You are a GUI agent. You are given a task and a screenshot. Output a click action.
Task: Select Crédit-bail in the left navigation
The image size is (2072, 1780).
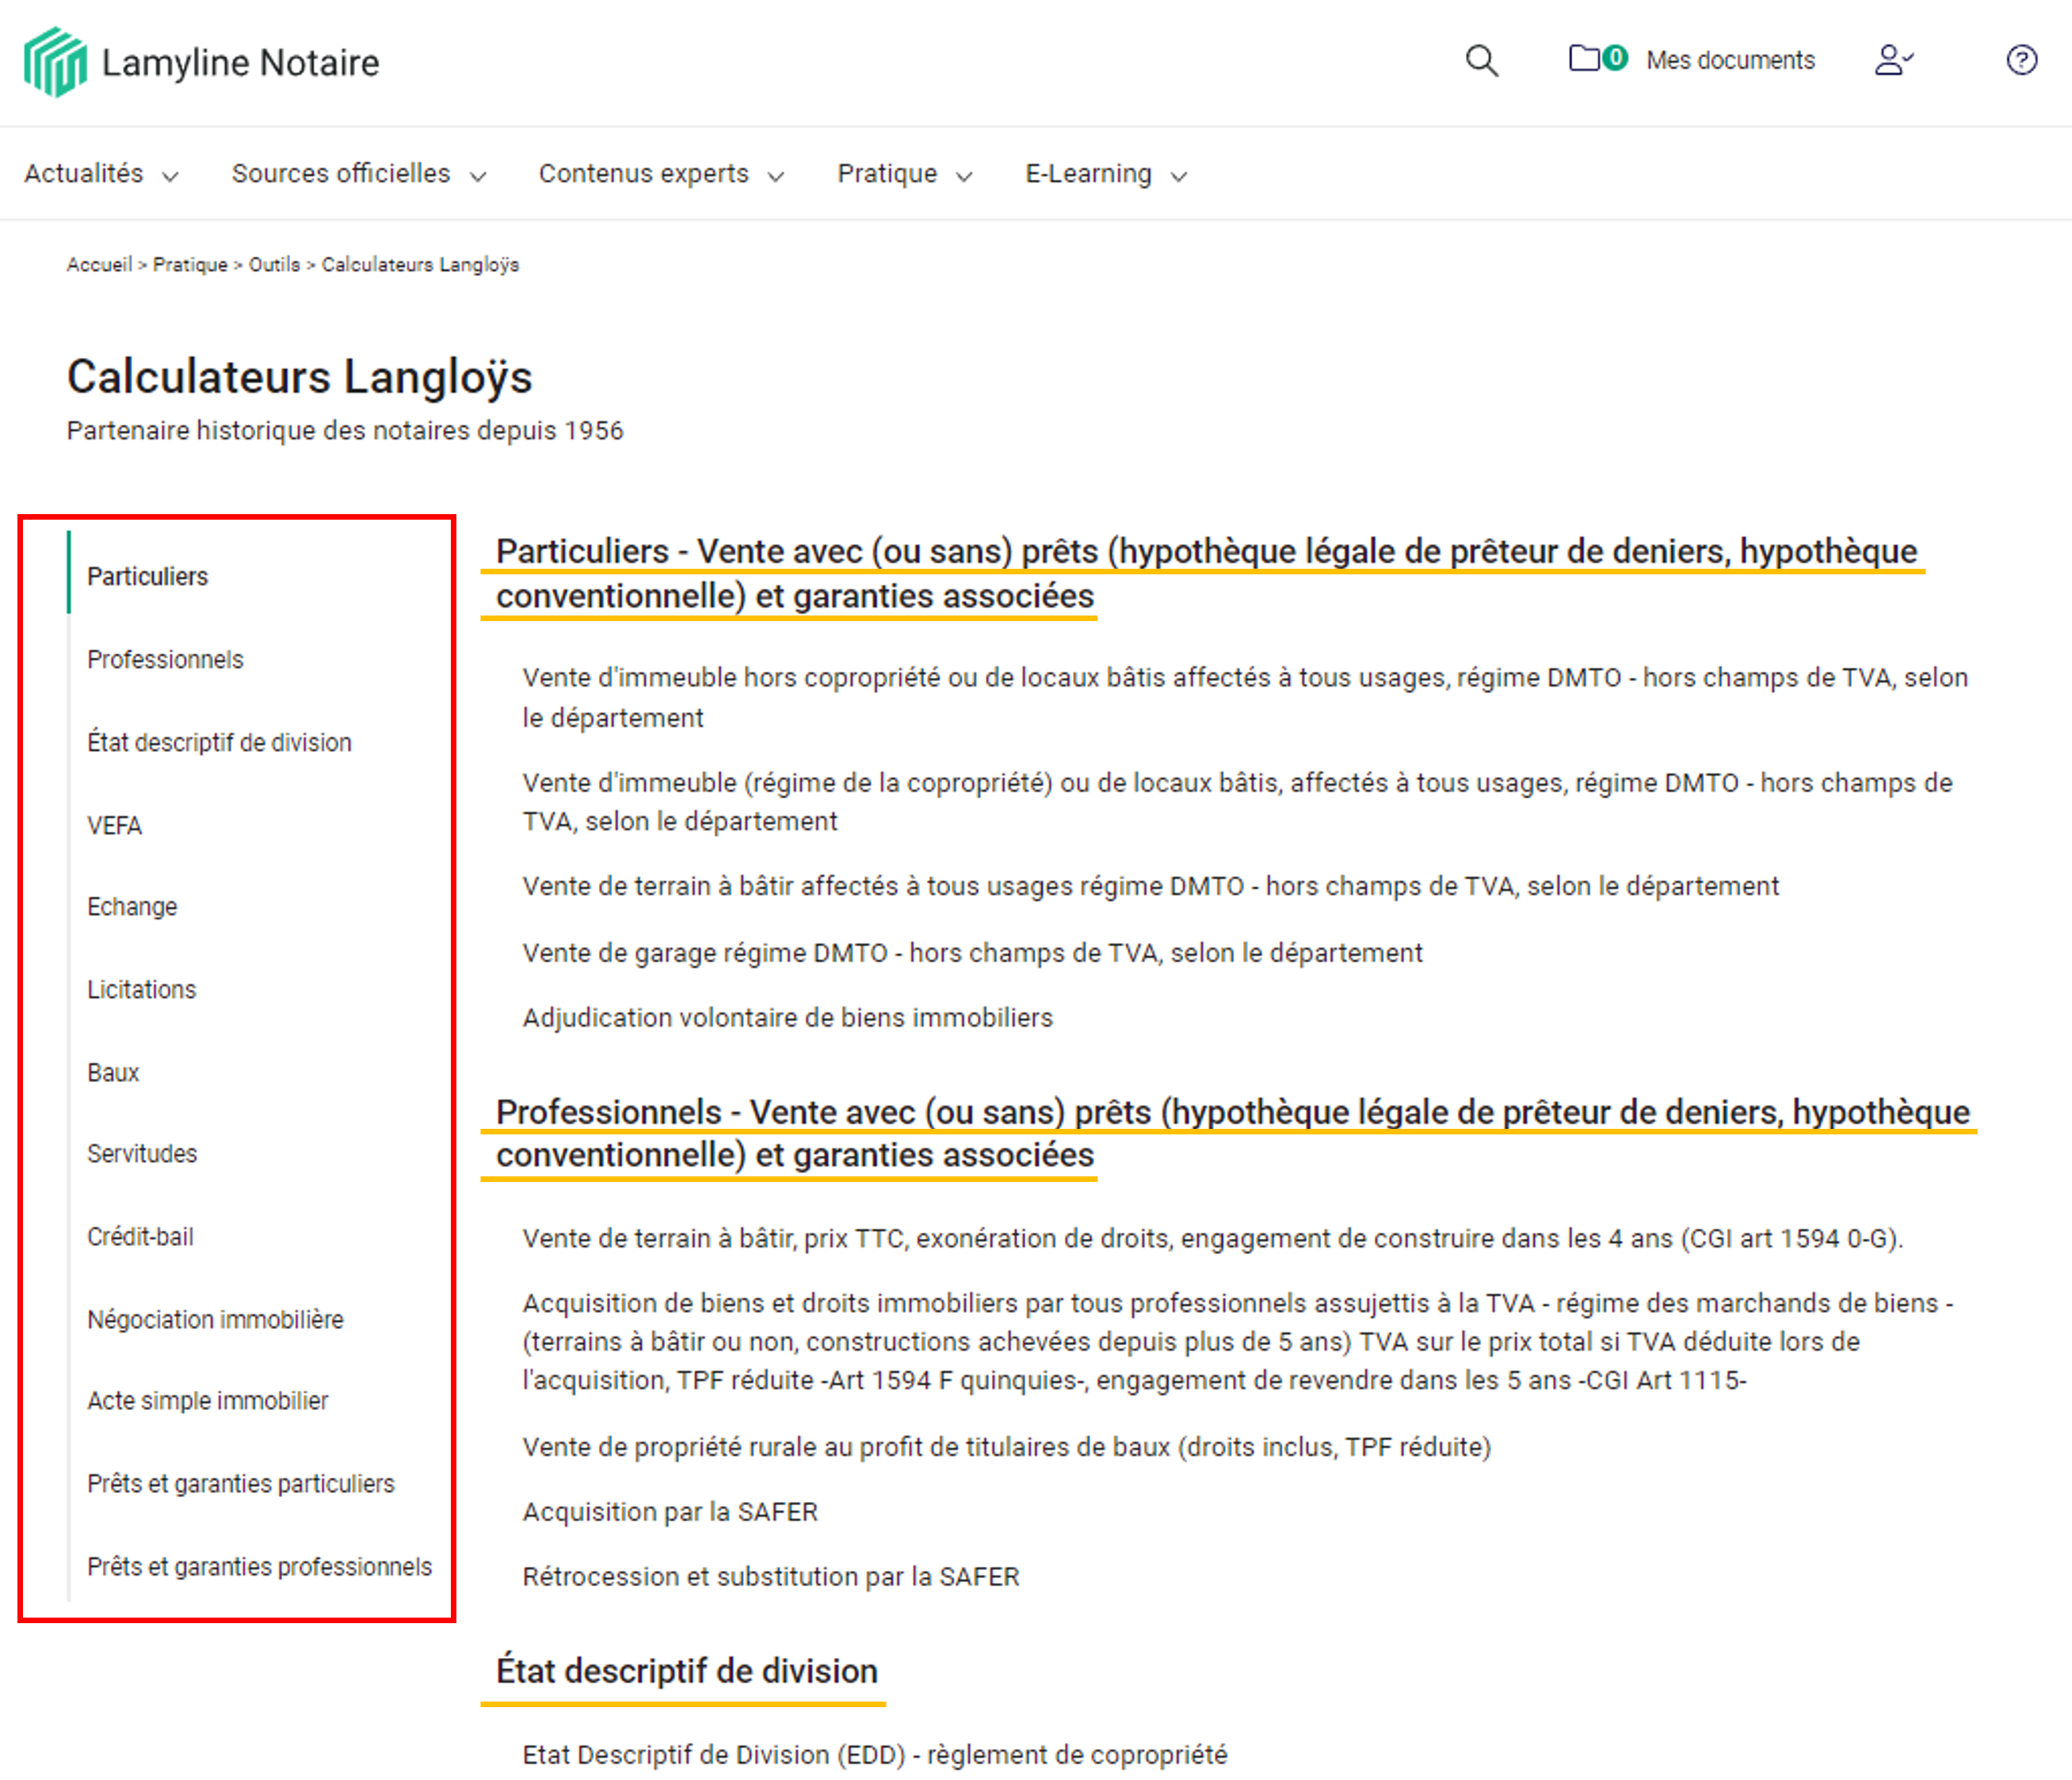(x=140, y=1236)
